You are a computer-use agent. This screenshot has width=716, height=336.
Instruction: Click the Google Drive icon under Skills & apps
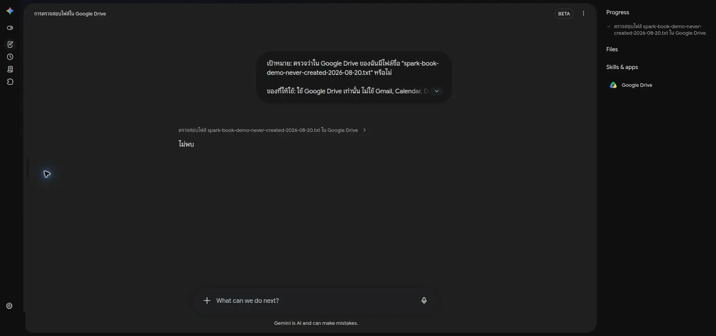(613, 85)
